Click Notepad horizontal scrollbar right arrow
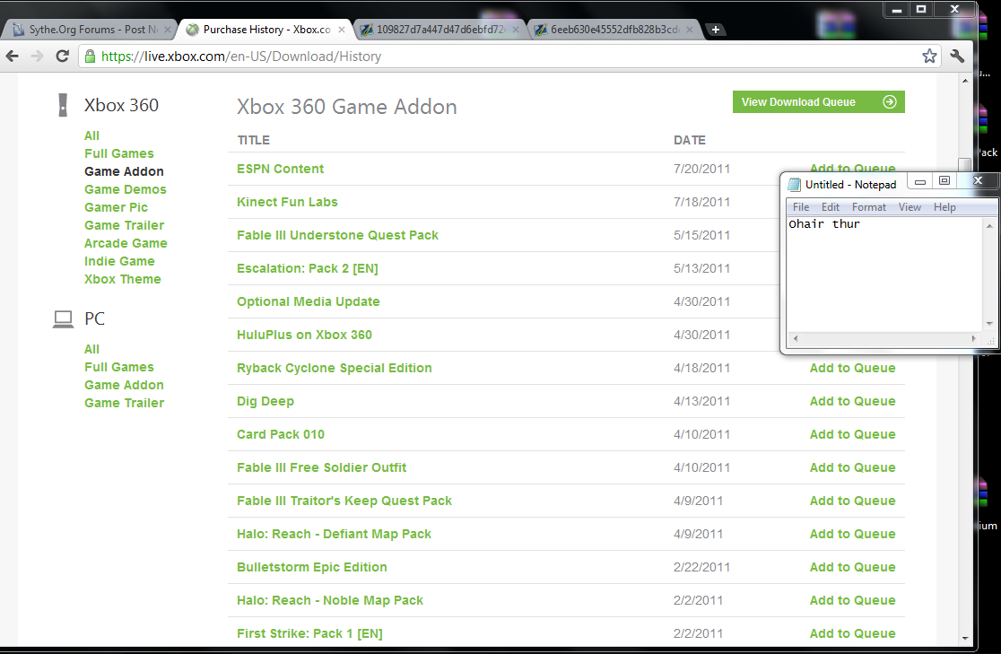The height and width of the screenshot is (654, 1001). point(973,338)
